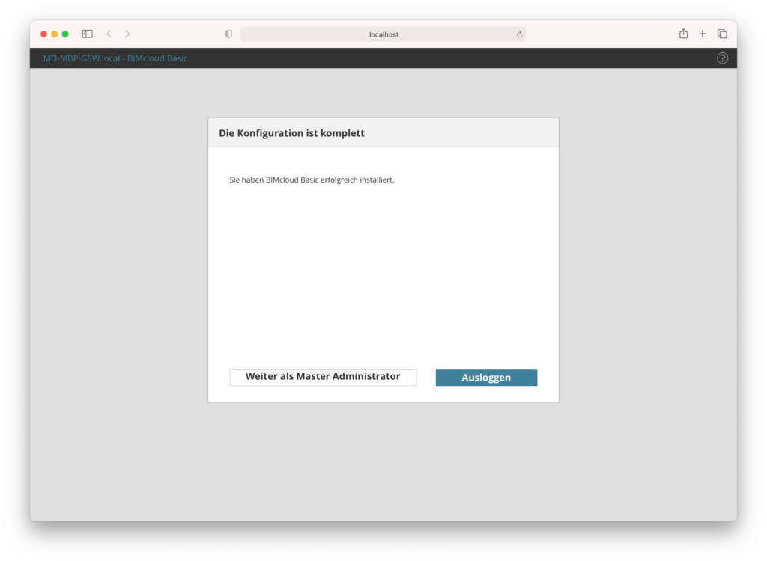Select the installation success message text
This screenshot has width=767, height=561.
click(x=313, y=180)
